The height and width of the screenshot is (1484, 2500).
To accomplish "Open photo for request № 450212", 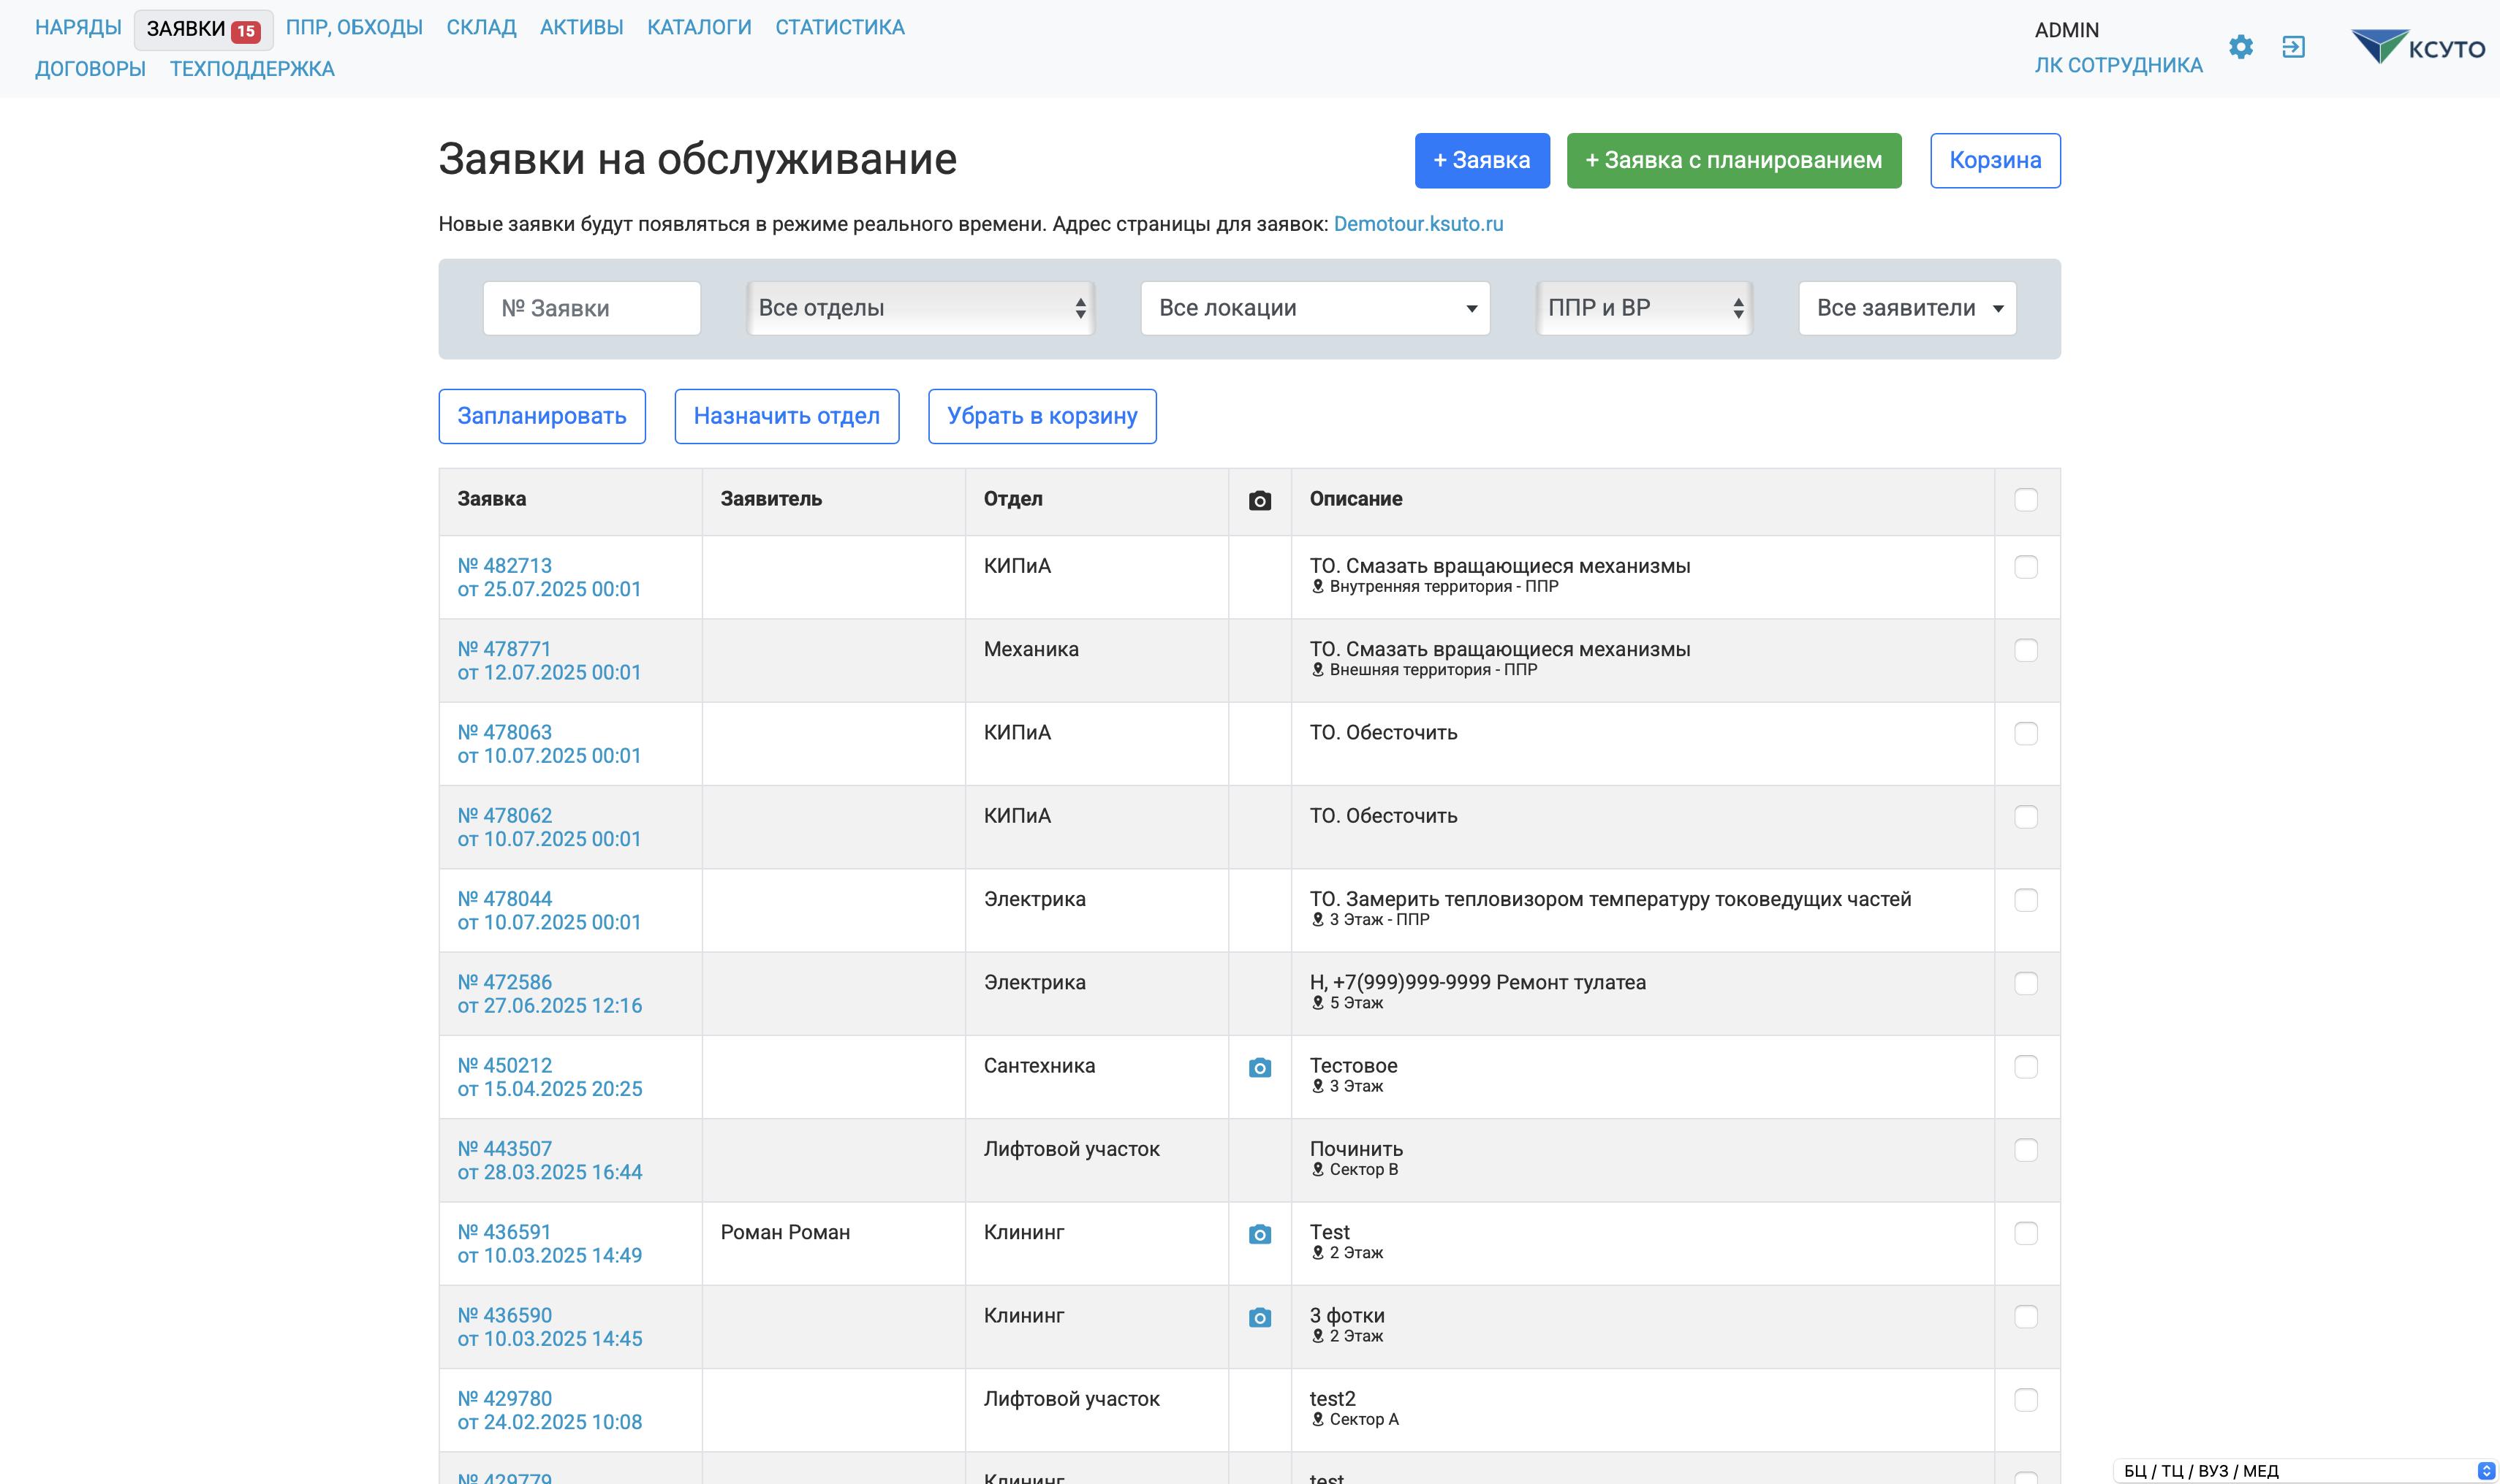I will [1260, 1068].
